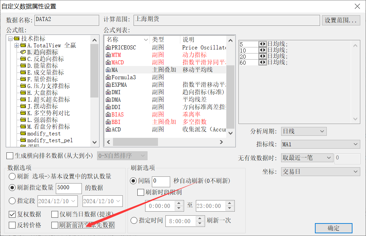Select the MACD formula icon in list
The height and width of the screenshot is (236, 366).
108,62
